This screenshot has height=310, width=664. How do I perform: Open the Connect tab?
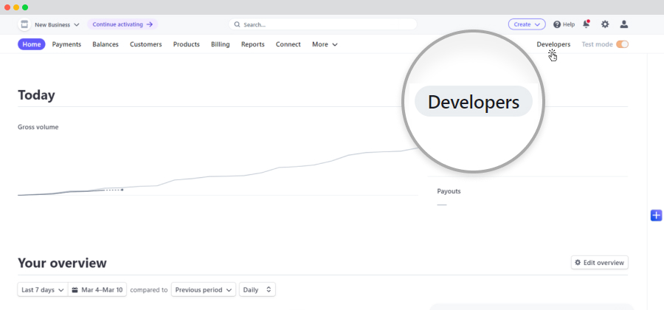(x=288, y=44)
